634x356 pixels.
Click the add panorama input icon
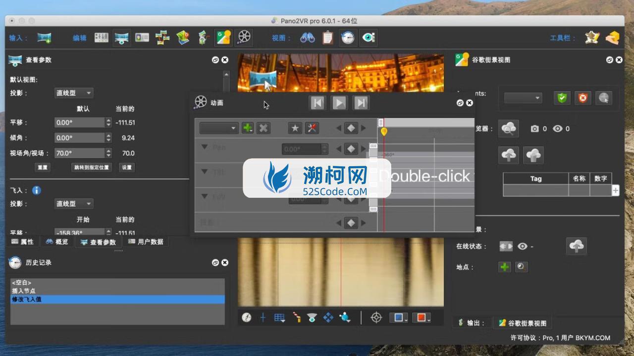pos(44,38)
